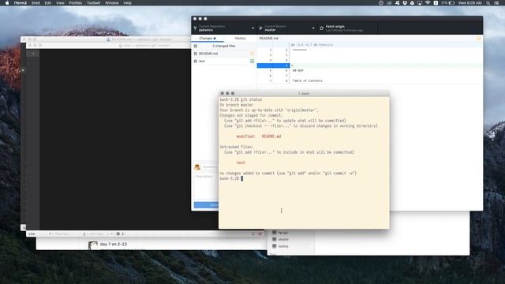Image resolution: width=505 pixels, height=284 pixels.
Task: Open the Current Branch master dropdown
Action: click(x=287, y=28)
